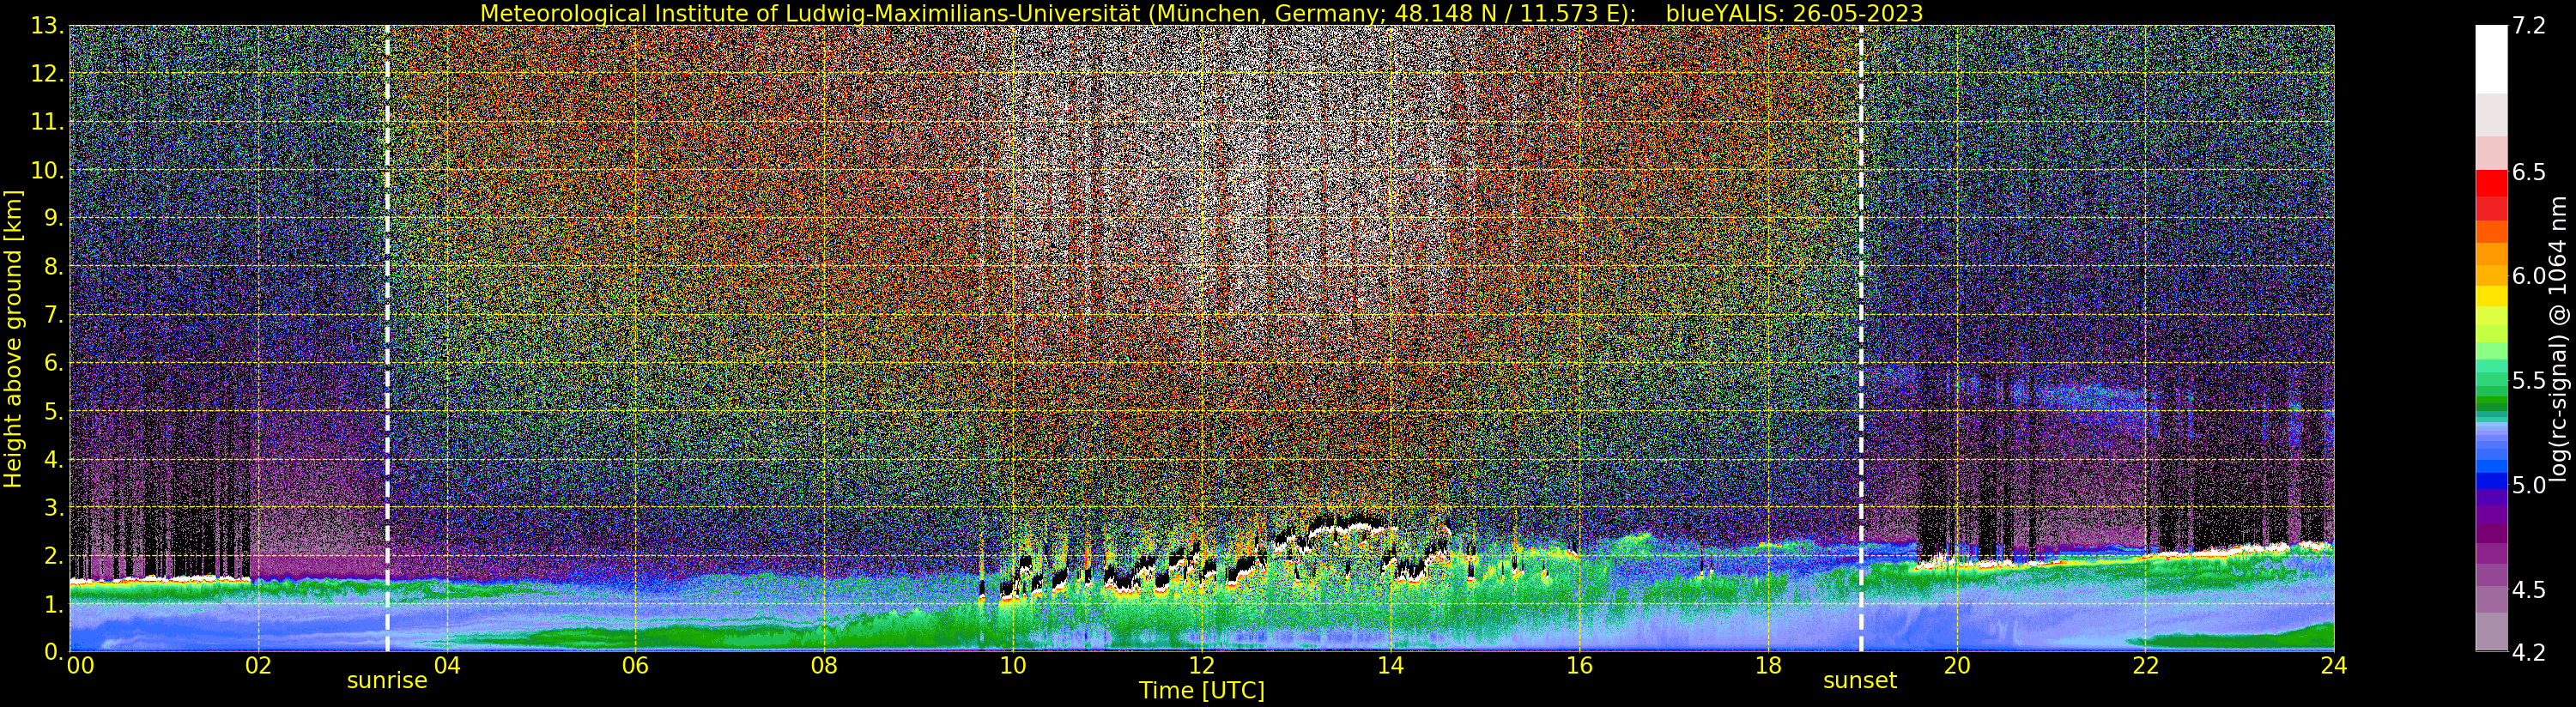Click the blue colorbar segment near 5.0
Screen dimensions: 2576x707
[x=2492, y=482]
